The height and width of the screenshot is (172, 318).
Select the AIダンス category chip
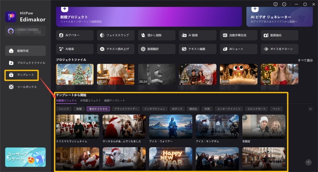[177, 109]
